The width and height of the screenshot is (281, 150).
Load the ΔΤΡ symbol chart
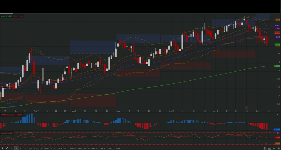tap(36, 148)
